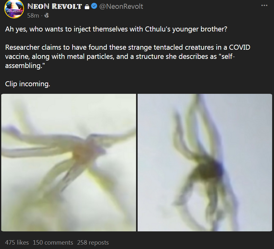Open left tentacled creature image
Image resolution: width=274 pixels, height=249 pixels.
coord(69,162)
